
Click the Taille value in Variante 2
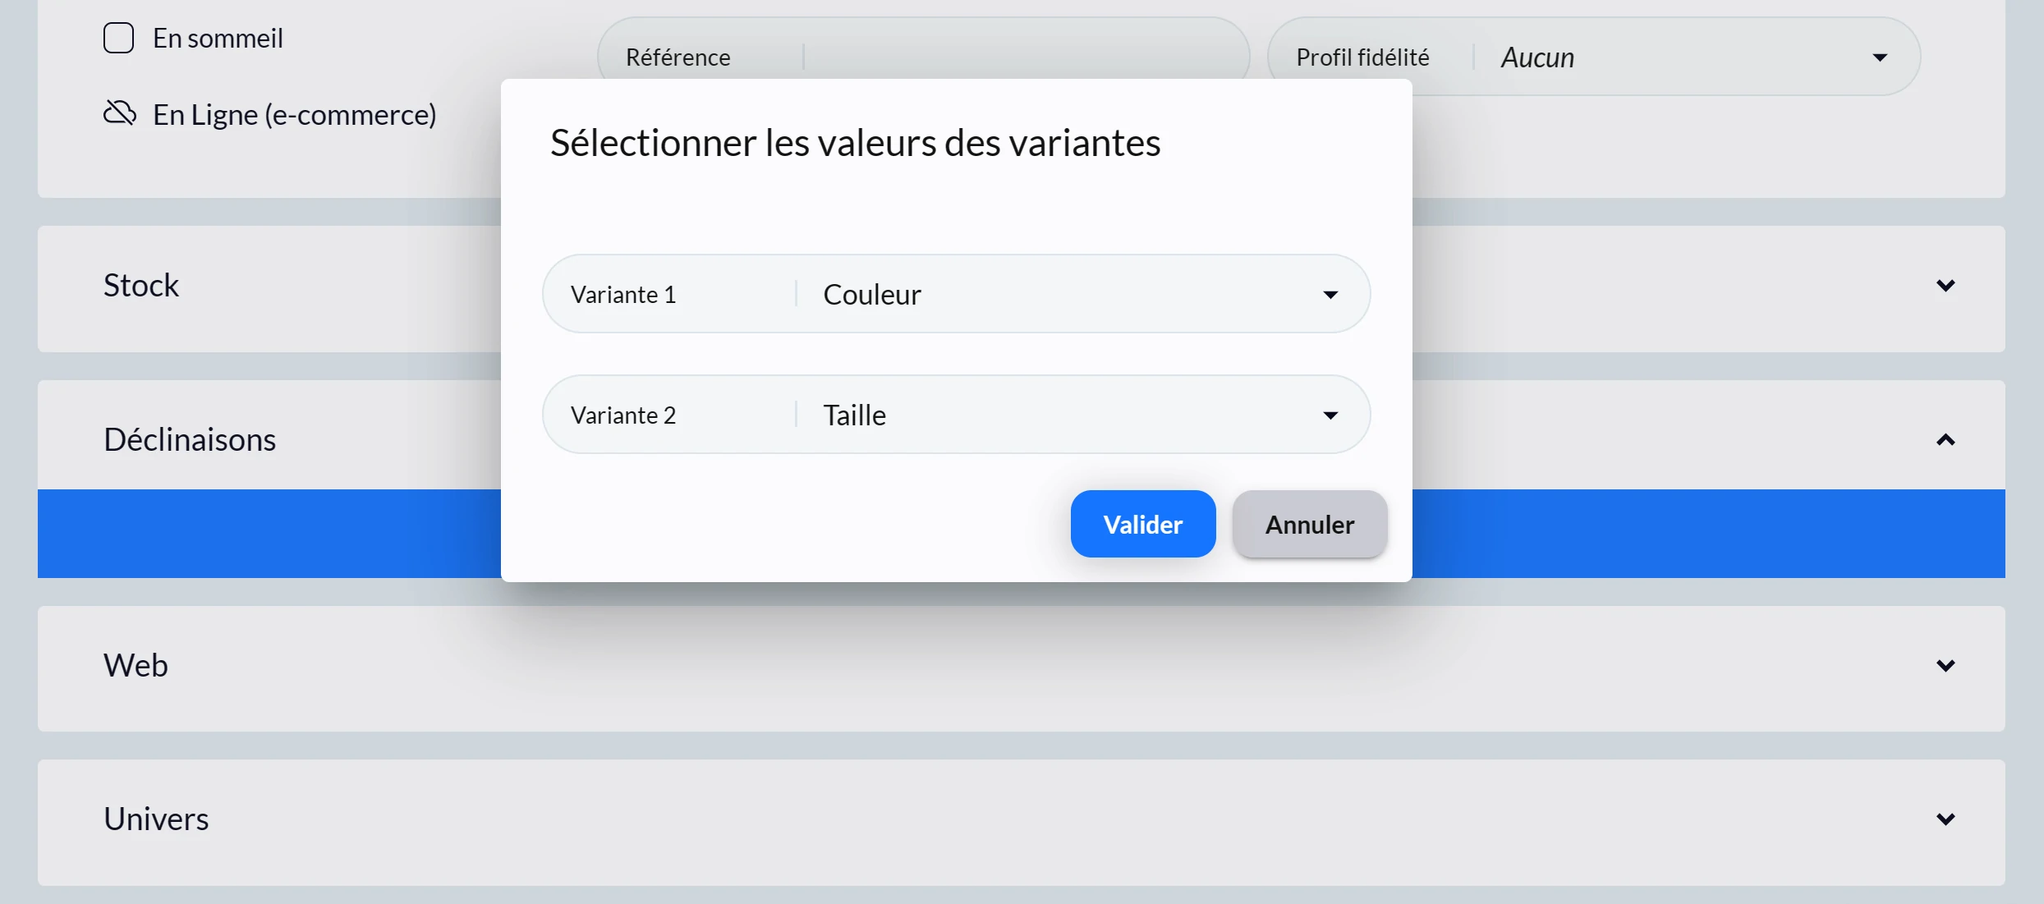pos(855,415)
